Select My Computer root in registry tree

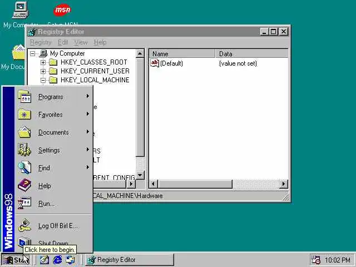click(x=67, y=53)
